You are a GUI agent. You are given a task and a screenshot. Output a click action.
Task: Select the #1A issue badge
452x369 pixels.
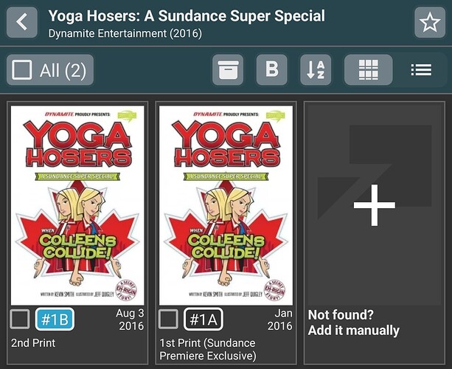pyautogui.click(x=204, y=319)
